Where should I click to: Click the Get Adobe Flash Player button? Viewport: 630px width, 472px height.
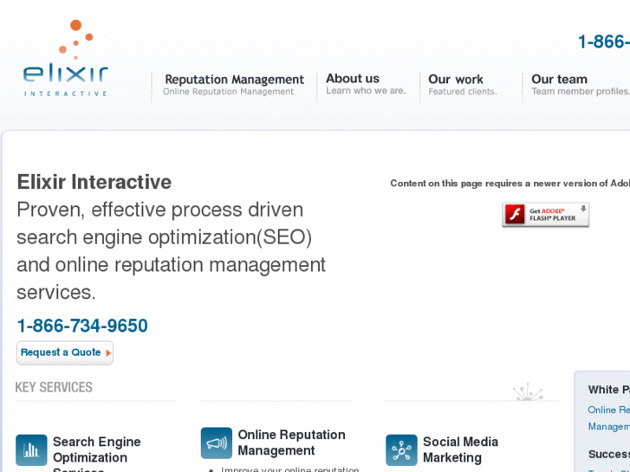(546, 215)
